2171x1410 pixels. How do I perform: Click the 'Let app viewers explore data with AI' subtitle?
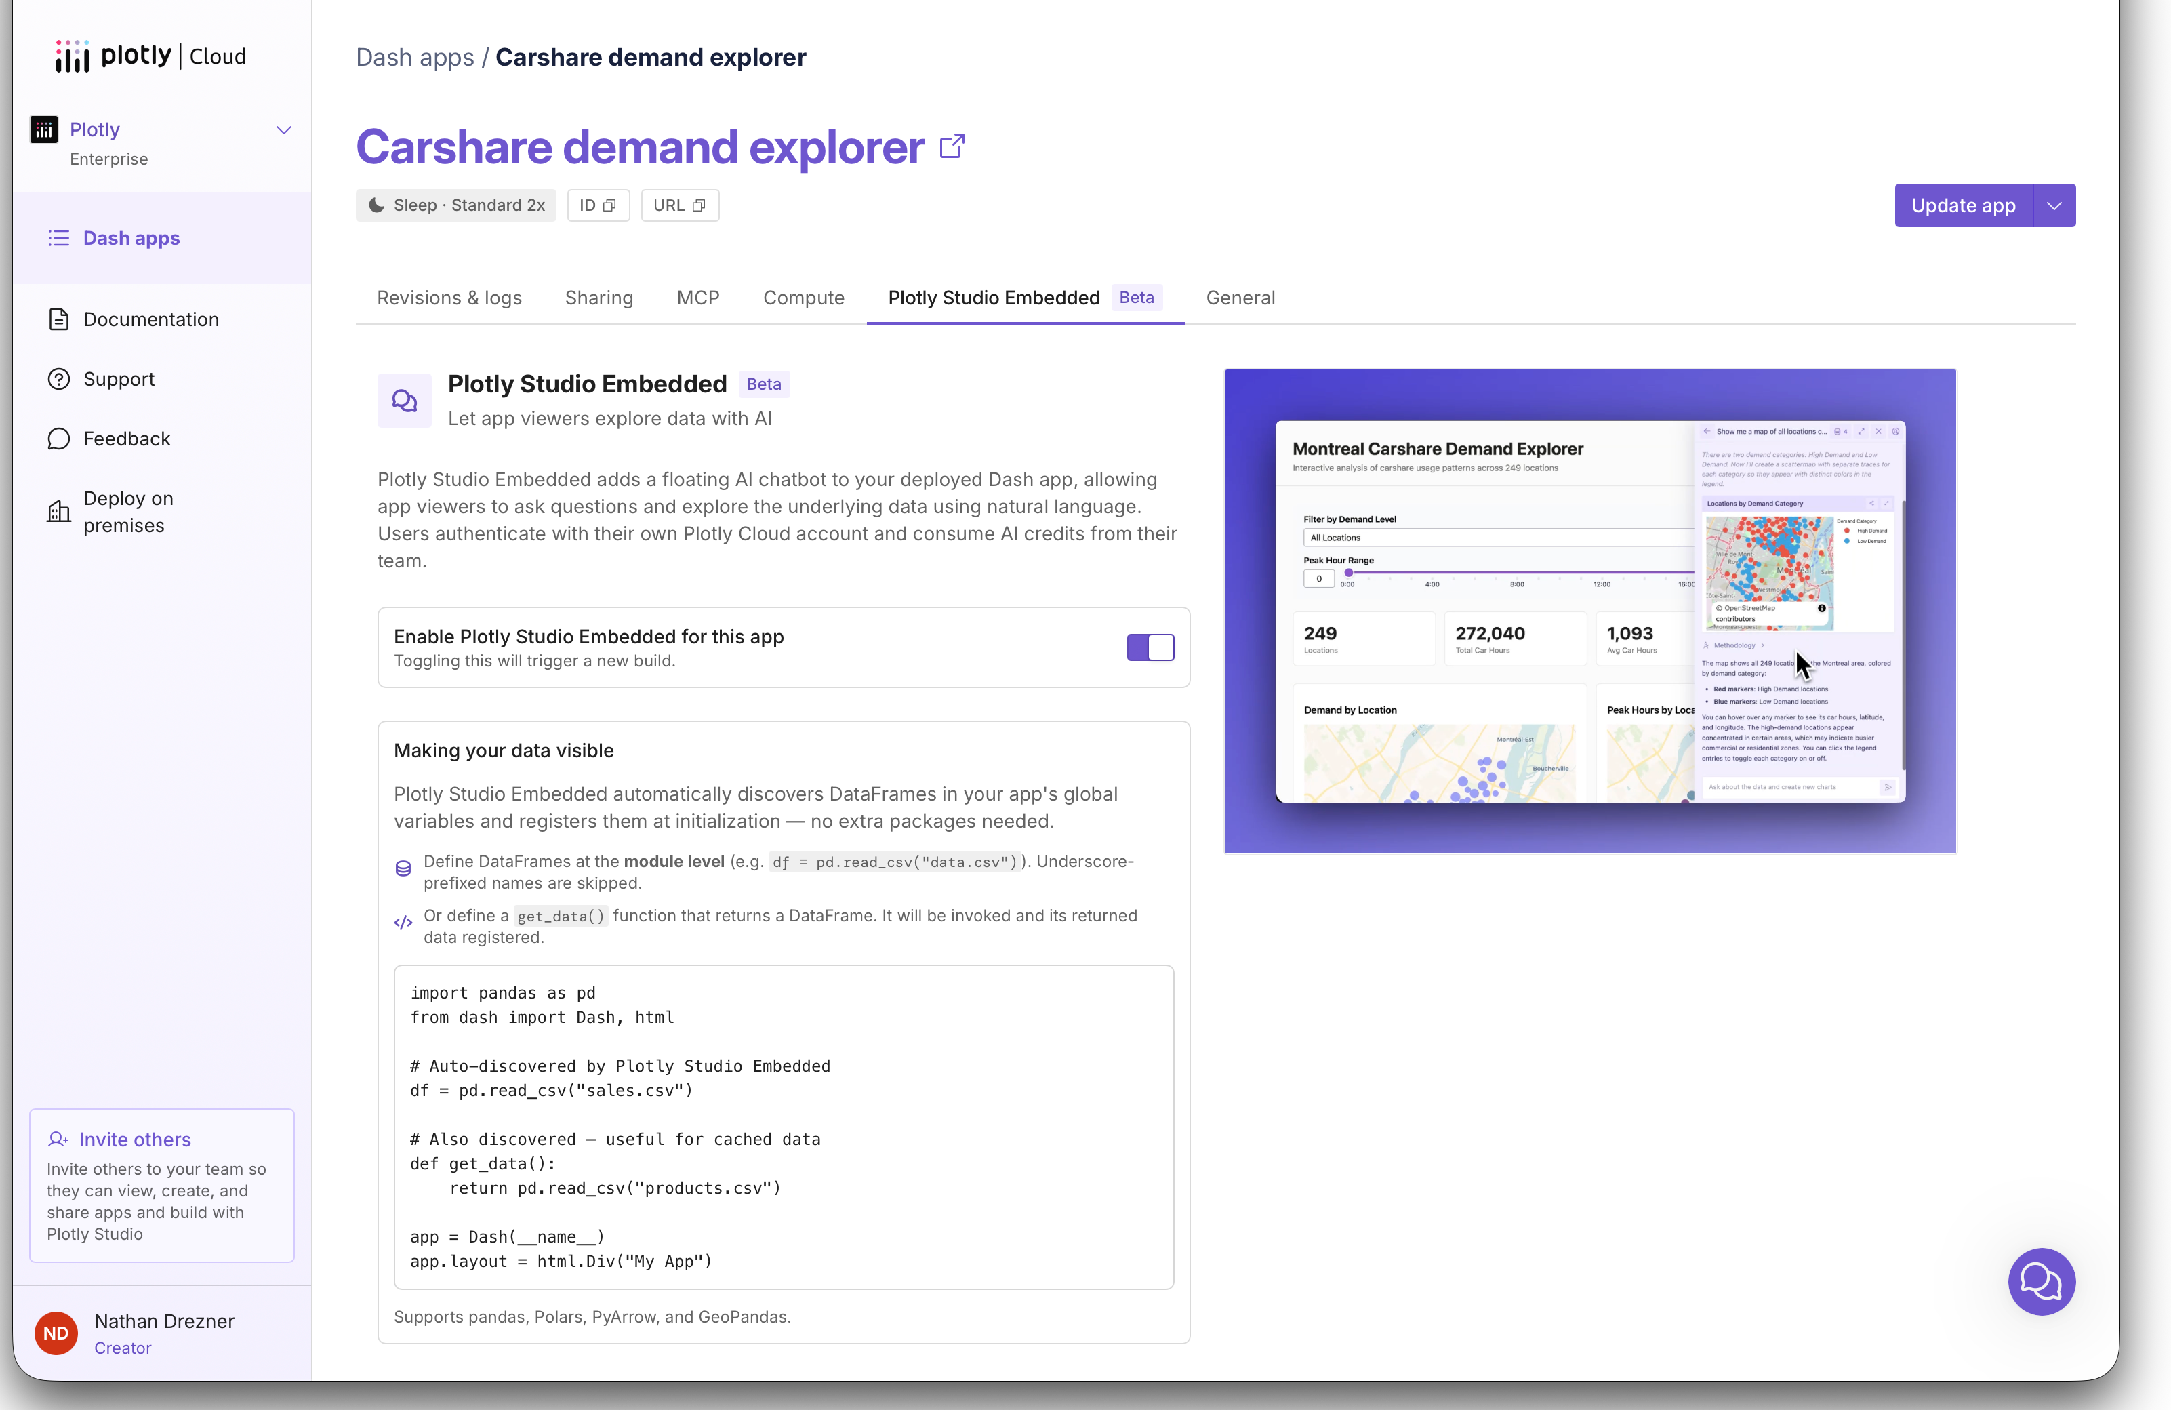coord(610,419)
